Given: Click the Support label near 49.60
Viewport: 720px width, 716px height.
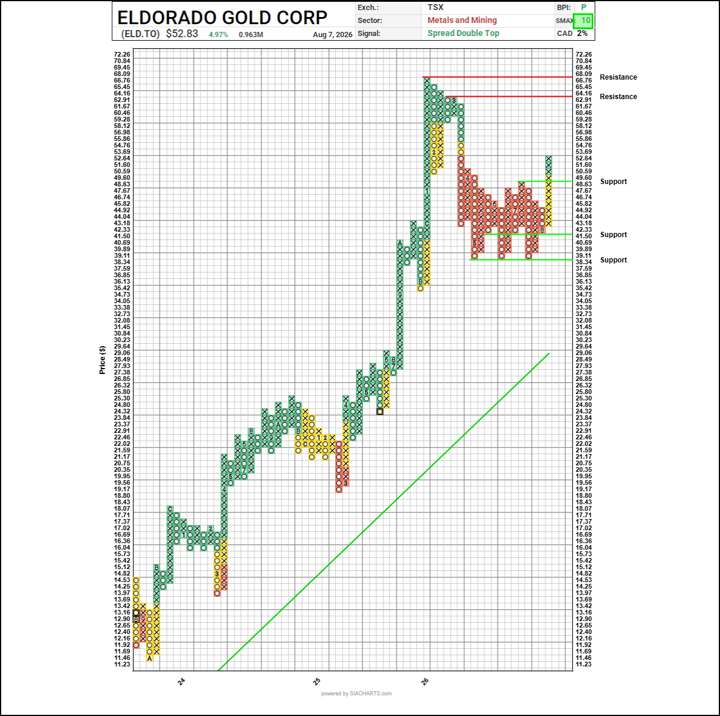Looking at the screenshot, I should click(613, 182).
